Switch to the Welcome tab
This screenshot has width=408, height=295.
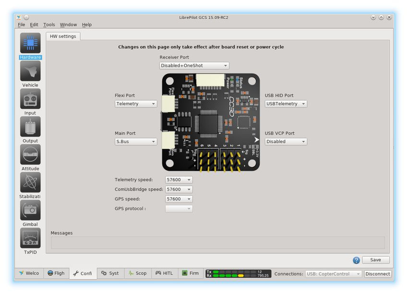coord(29,273)
